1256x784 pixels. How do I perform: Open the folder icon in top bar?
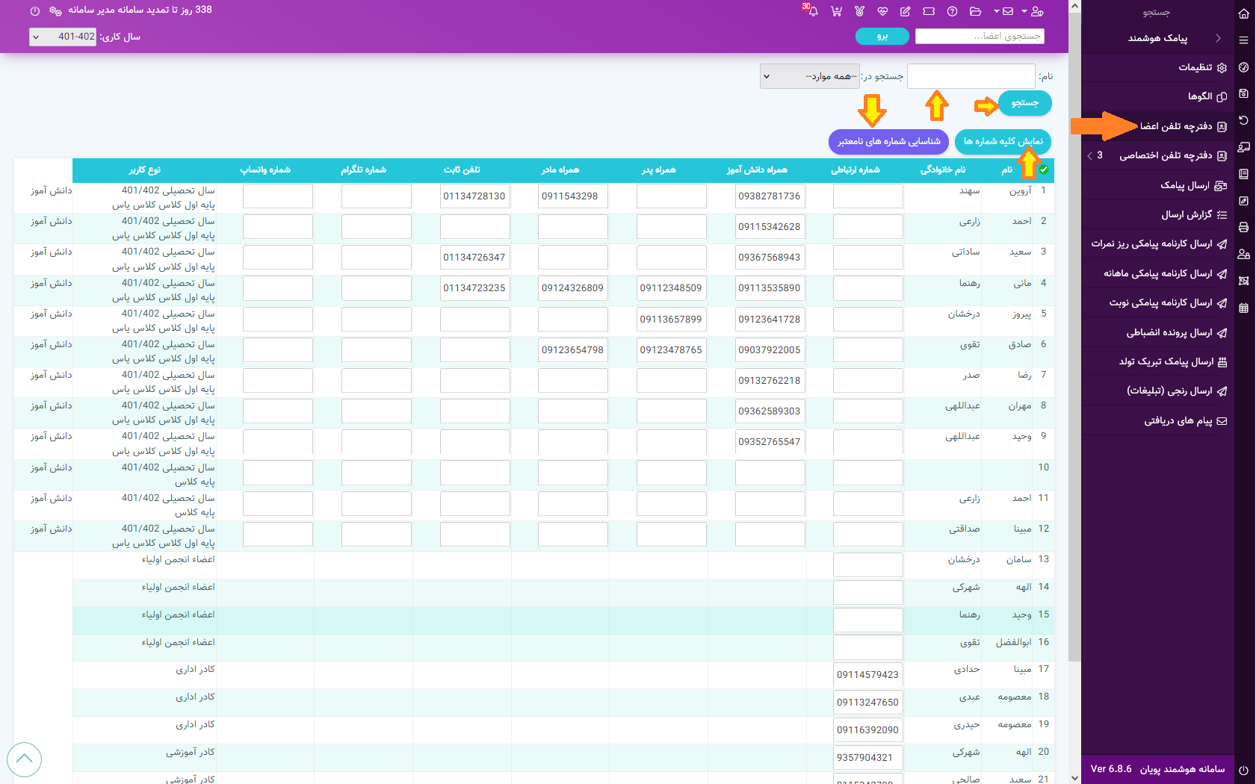pyautogui.click(x=975, y=11)
